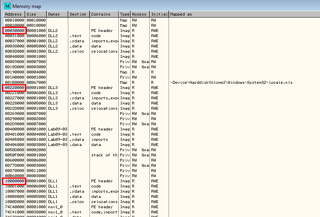Click the Access column header
Viewport: 320px width, 217px height.
point(140,14)
